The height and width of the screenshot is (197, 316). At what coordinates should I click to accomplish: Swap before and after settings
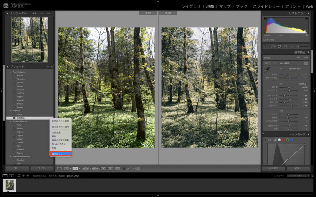click(x=117, y=168)
